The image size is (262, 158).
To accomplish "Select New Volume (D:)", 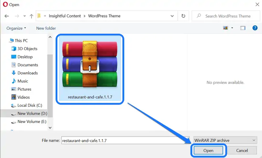I will coord(32,114).
